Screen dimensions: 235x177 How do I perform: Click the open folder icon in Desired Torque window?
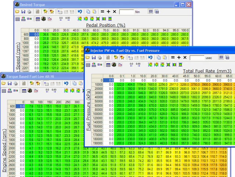[x=17, y=11]
